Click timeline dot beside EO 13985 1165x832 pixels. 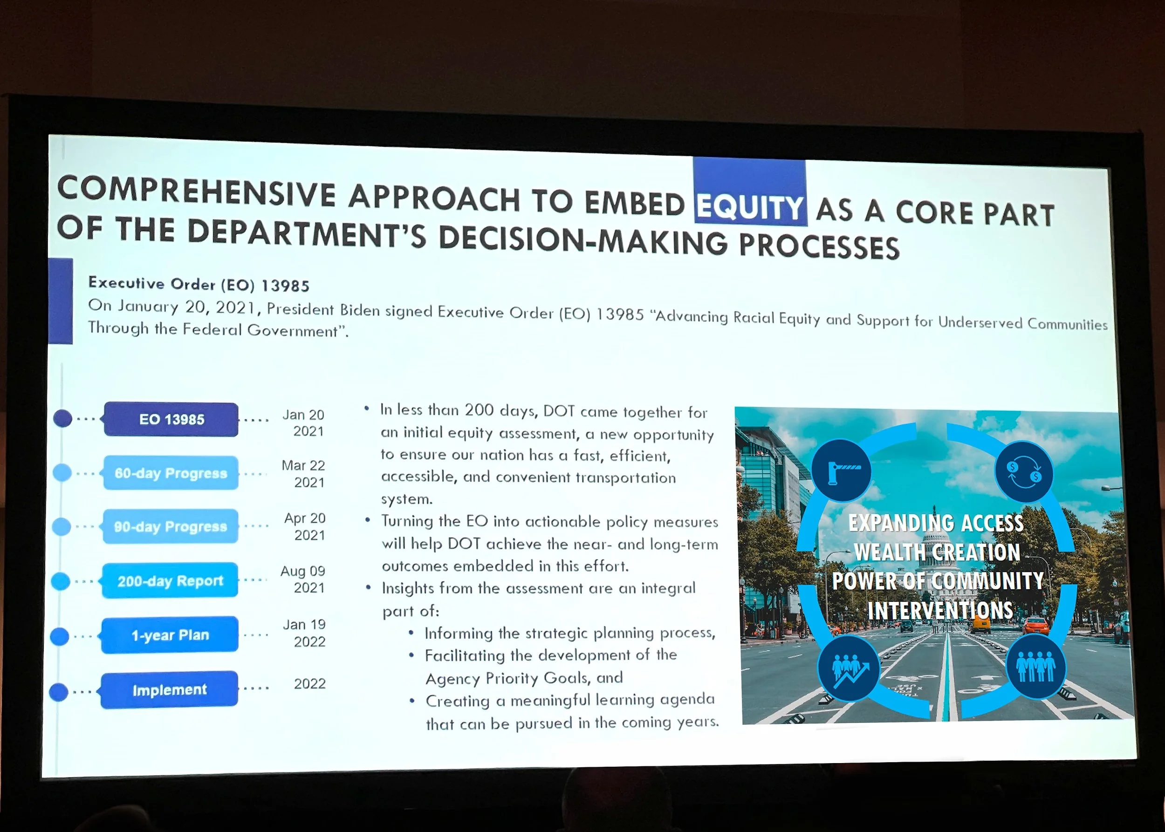click(62, 418)
